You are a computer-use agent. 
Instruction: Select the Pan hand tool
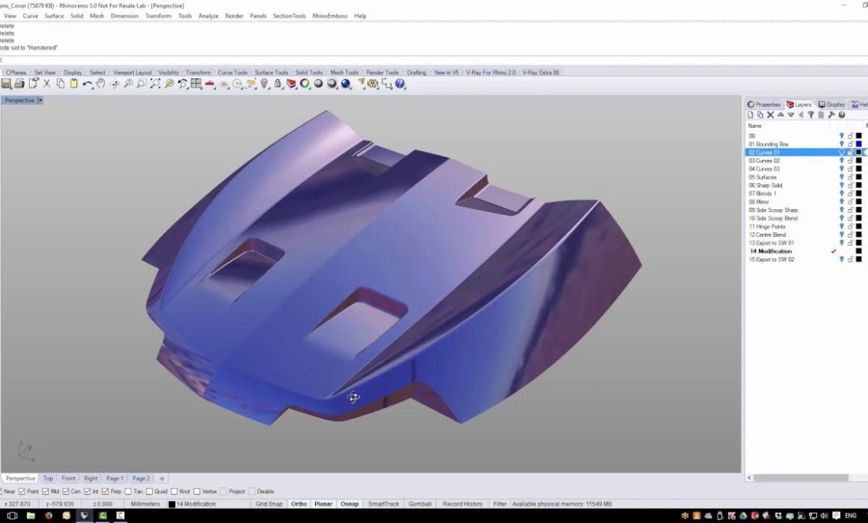(101, 84)
